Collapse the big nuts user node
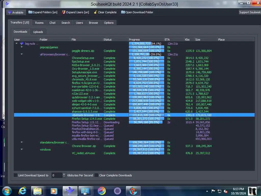Viewport: 261px width, 196px height. 17,43
